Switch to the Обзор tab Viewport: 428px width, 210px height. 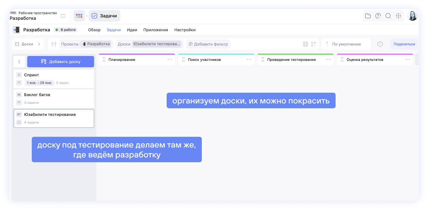[x=94, y=30]
